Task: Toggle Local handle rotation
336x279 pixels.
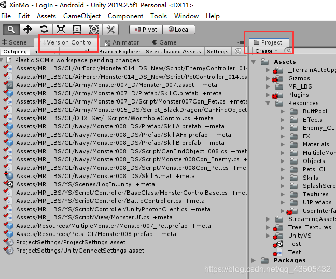Action: pos(179,30)
